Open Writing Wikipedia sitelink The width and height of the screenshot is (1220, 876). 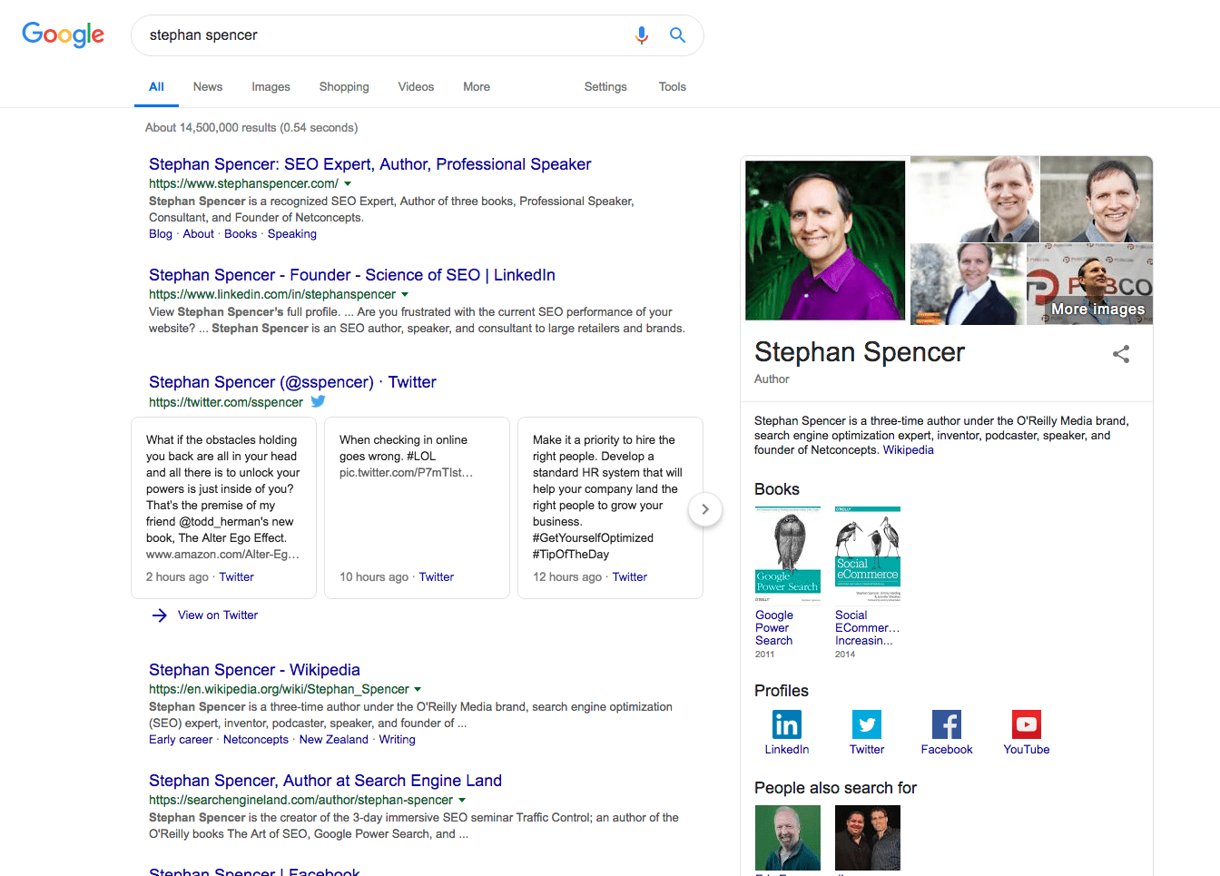[x=398, y=740]
